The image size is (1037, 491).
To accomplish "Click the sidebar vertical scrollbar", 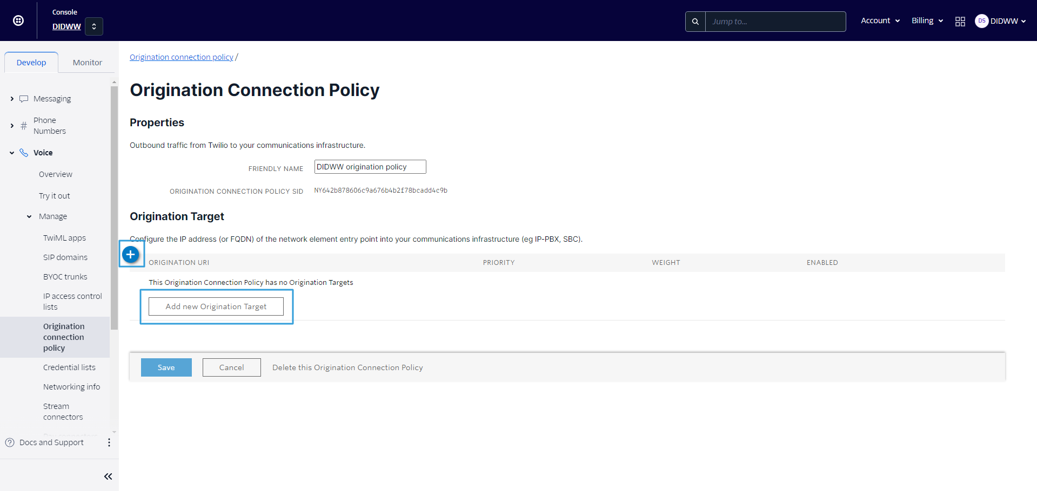I will coord(114,207).
